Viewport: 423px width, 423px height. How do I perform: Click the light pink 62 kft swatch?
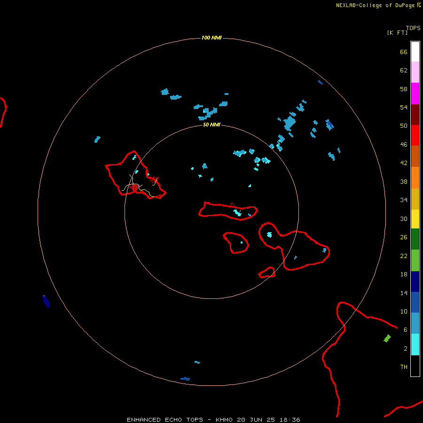[x=415, y=72]
